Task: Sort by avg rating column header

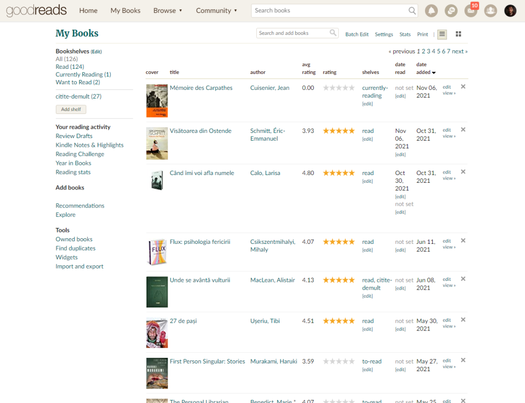Action: click(308, 68)
